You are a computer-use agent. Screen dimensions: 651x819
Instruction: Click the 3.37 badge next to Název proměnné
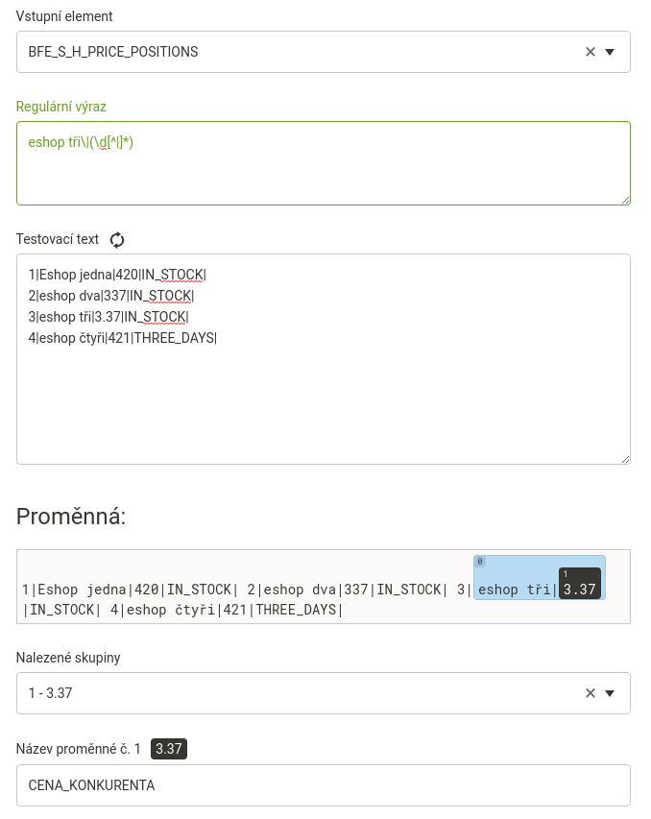[x=169, y=749]
